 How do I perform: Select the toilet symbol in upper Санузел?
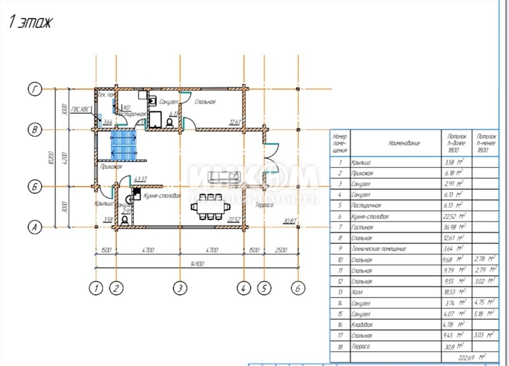click(169, 122)
